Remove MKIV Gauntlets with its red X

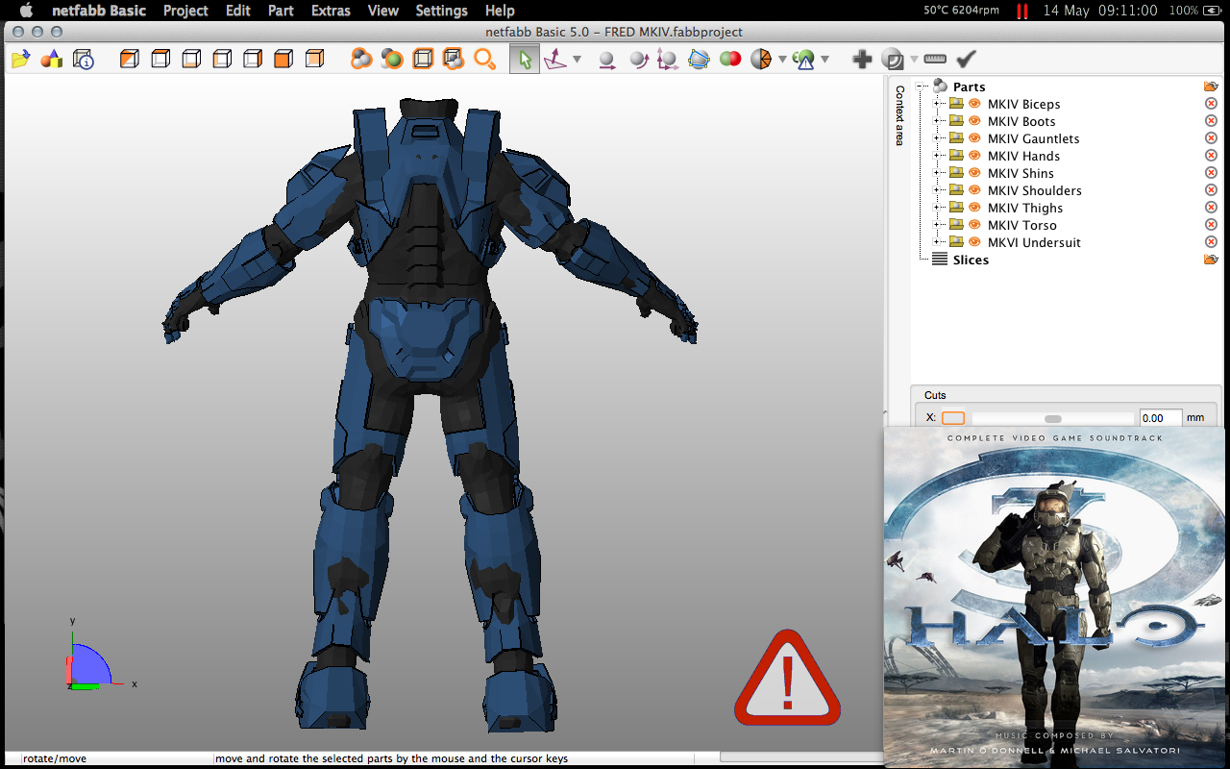click(x=1211, y=138)
